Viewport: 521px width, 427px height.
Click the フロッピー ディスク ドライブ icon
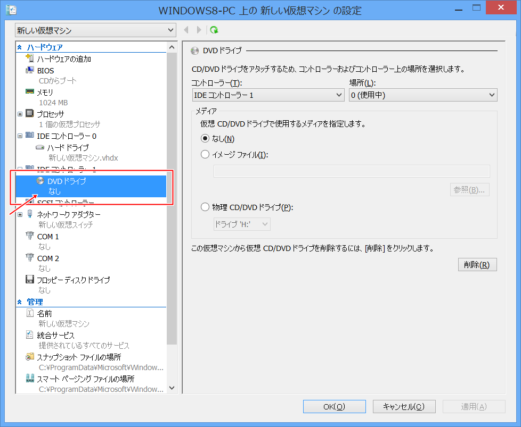(30, 279)
